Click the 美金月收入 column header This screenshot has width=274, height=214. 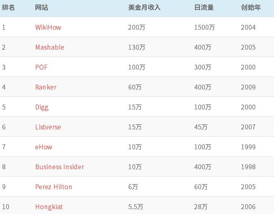[x=145, y=7]
